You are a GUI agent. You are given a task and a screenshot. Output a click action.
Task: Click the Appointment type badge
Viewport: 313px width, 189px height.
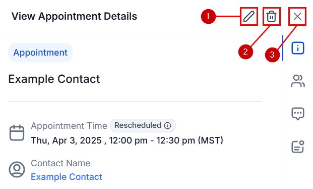point(40,53)
